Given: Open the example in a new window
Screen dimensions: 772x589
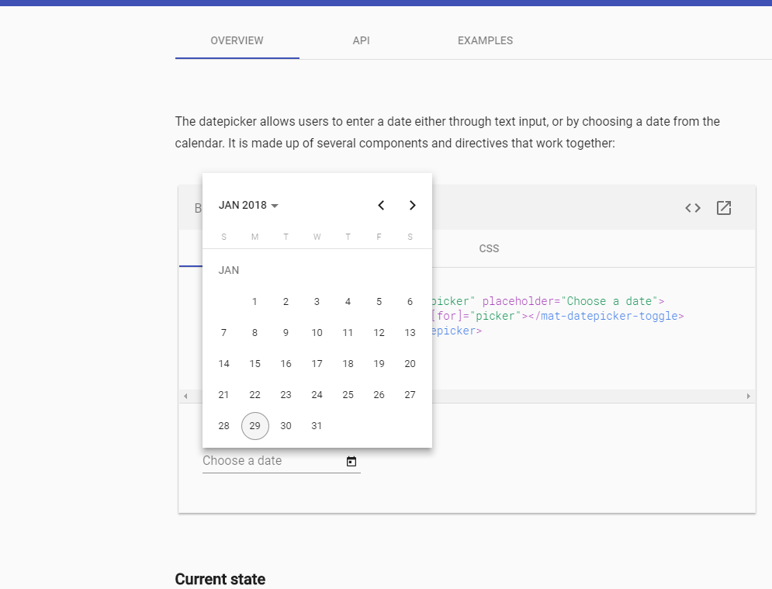Looking at the screenshot, I should click(x=724, y=207).
